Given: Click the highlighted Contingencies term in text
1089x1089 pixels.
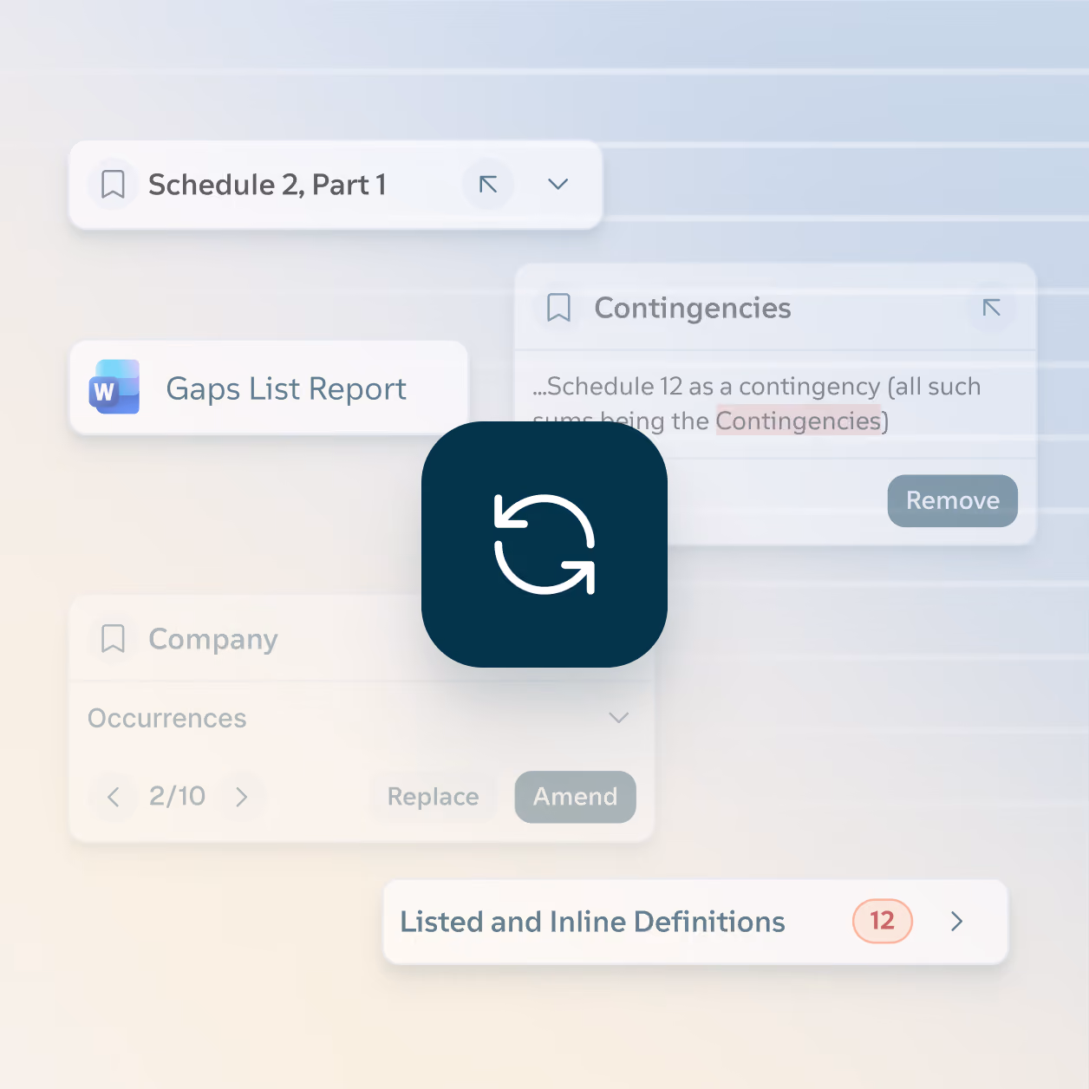Looking at the screenshot, I should coord(799,421).
